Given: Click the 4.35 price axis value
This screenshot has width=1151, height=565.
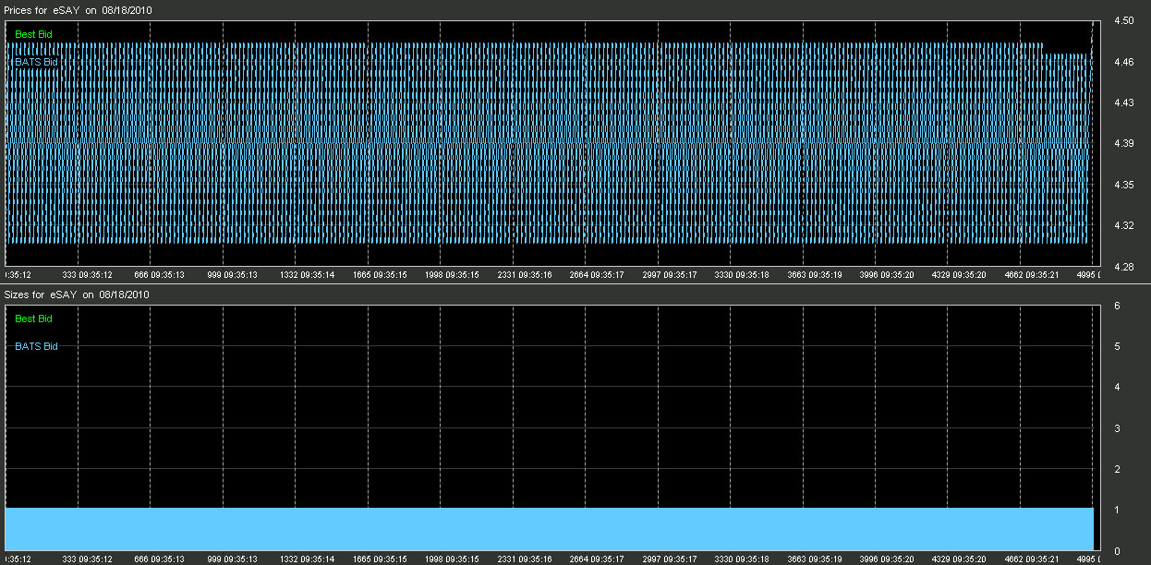Looking at the screenshot, I should (1124, 185).
